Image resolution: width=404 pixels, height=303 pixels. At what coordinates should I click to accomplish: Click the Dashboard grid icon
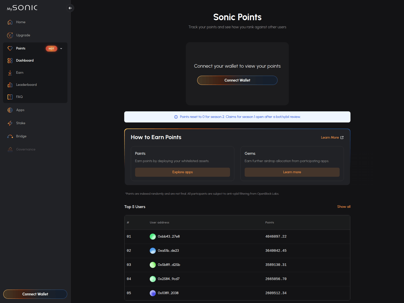tap(10, 61)
